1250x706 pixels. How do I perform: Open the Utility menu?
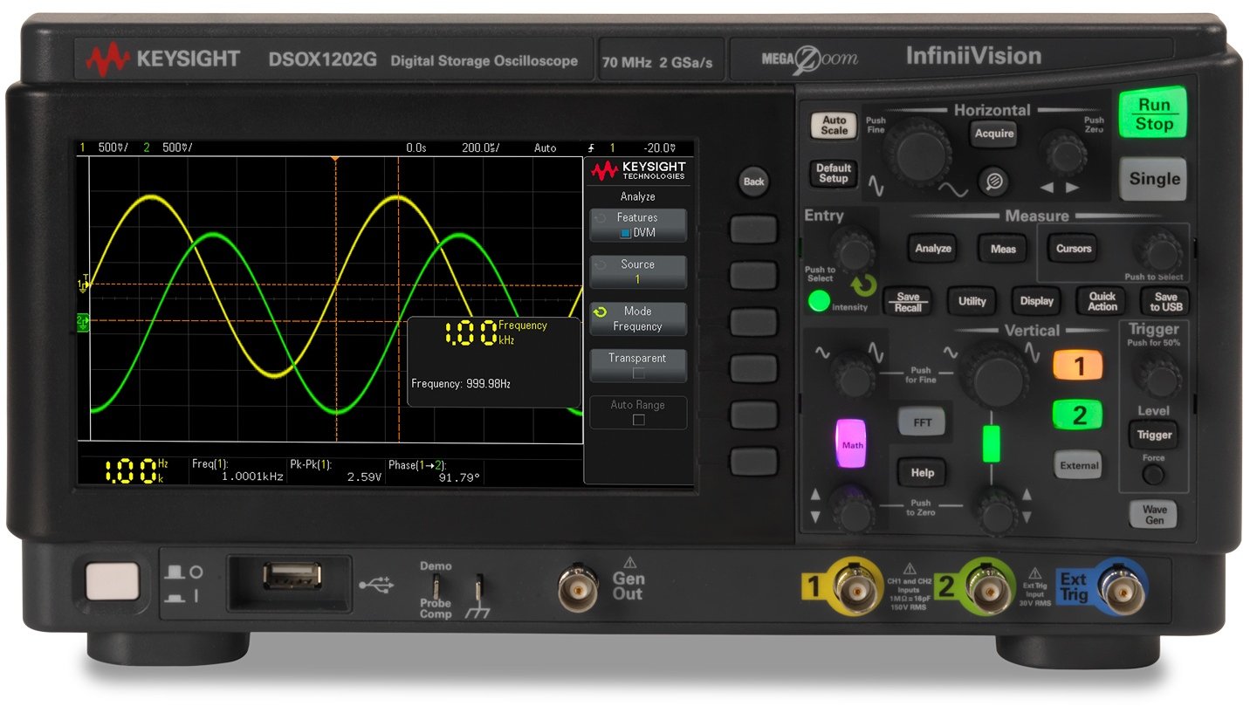click(972, 301)
